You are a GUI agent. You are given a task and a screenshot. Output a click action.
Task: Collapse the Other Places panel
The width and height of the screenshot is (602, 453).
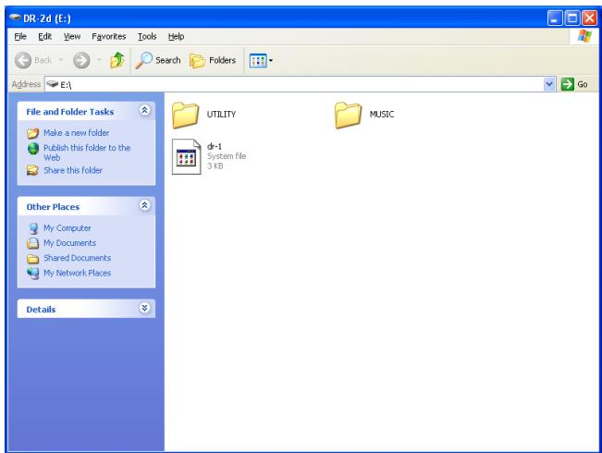coord(142,207)
